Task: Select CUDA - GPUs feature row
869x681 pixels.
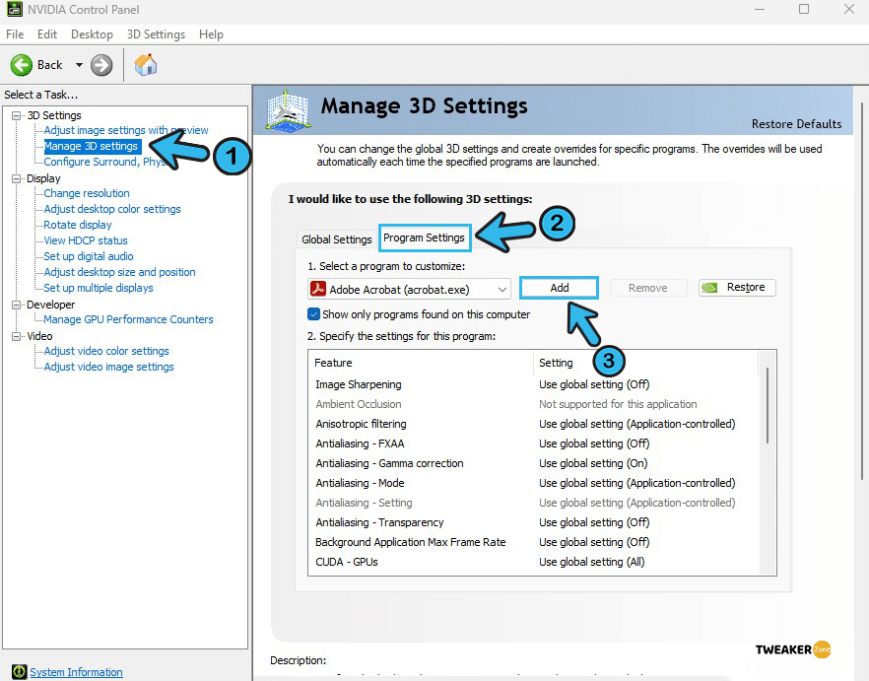Action: coord(532,562)
